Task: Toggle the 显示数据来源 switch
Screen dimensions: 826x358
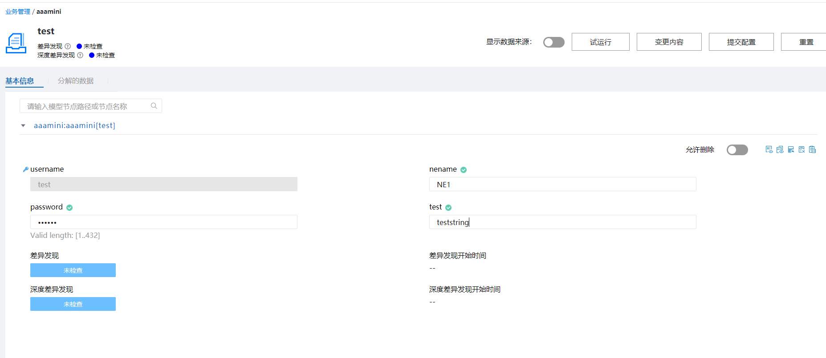Action: [554, 42]
